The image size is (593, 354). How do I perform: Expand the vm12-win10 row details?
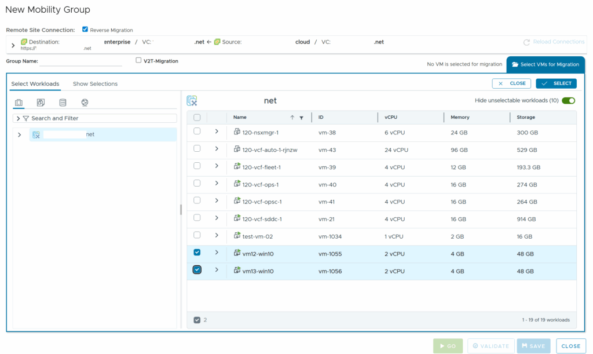pyautogui.click(x=217, y=253)
